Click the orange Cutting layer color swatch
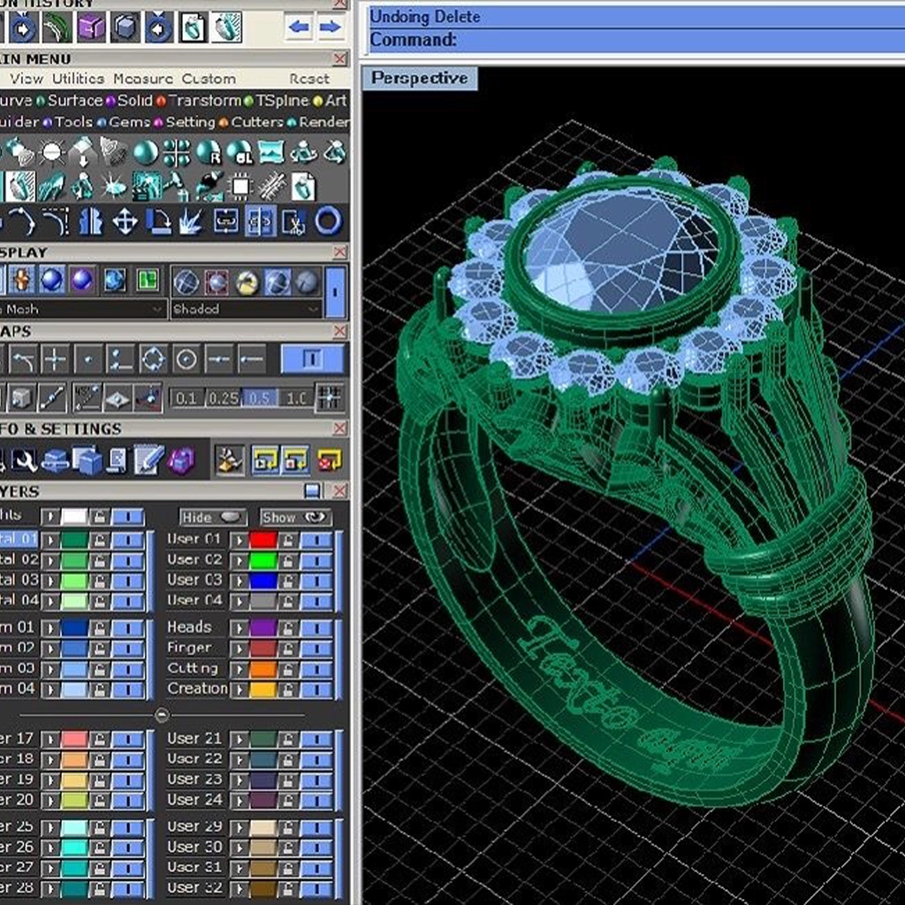The width and height of the screenshot is (905, 905). point(263,669)
